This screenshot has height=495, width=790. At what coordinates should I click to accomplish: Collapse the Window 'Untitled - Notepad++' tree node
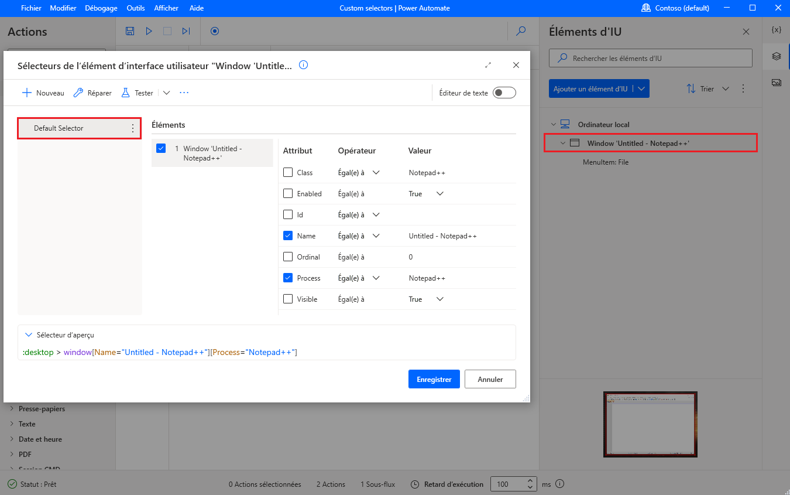click(x=563, y=143)
